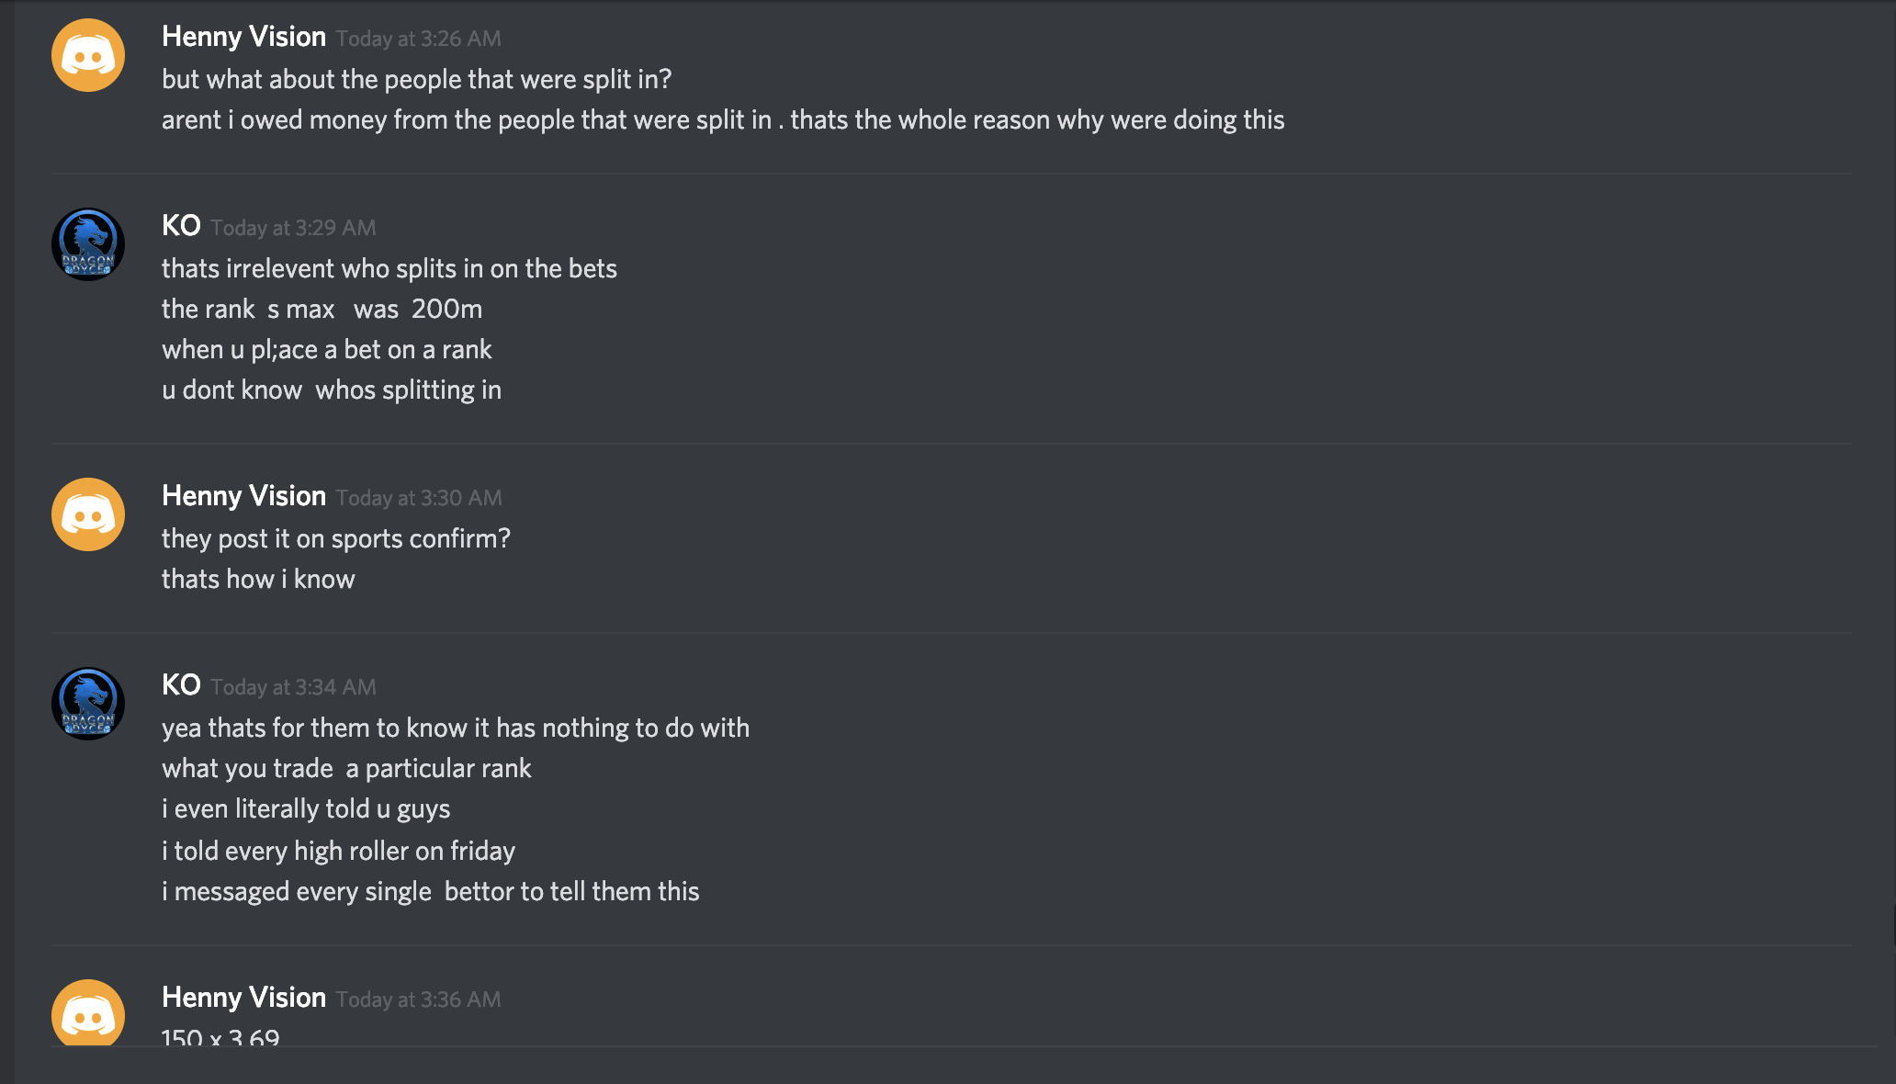This screenshot has width=1896, height=1084.
Task: Click the 'Today at 3:36 AM' timestamp
Action: coord(418,999)
